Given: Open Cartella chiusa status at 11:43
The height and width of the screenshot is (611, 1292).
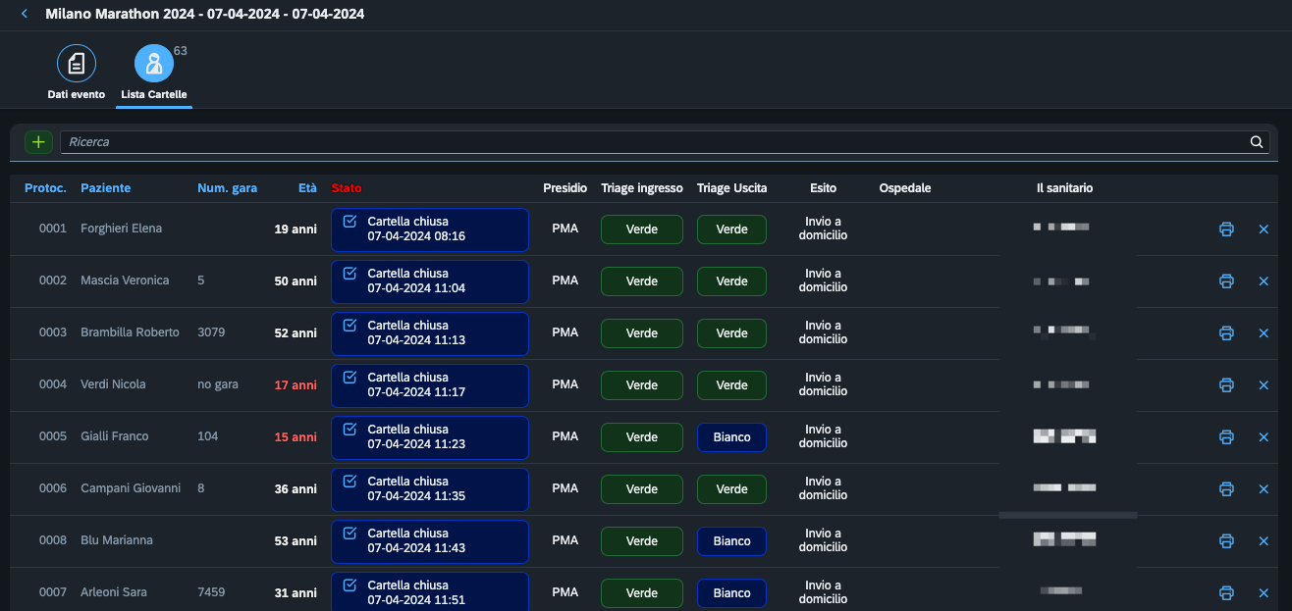Looking at the screenshot, I should coord(430,541).
